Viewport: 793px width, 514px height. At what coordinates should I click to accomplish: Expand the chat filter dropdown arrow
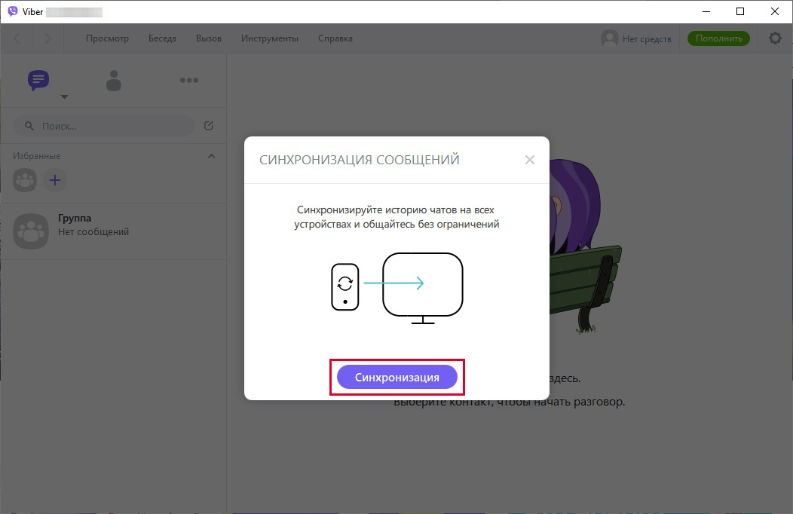[x=65, y=96]
